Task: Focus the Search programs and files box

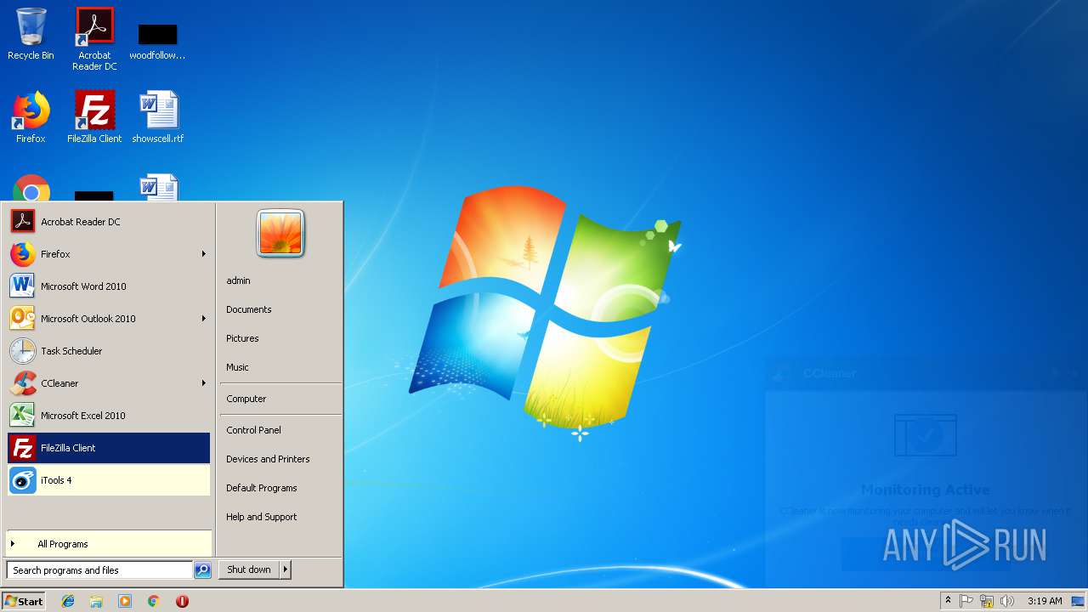Action: (99, 570)
